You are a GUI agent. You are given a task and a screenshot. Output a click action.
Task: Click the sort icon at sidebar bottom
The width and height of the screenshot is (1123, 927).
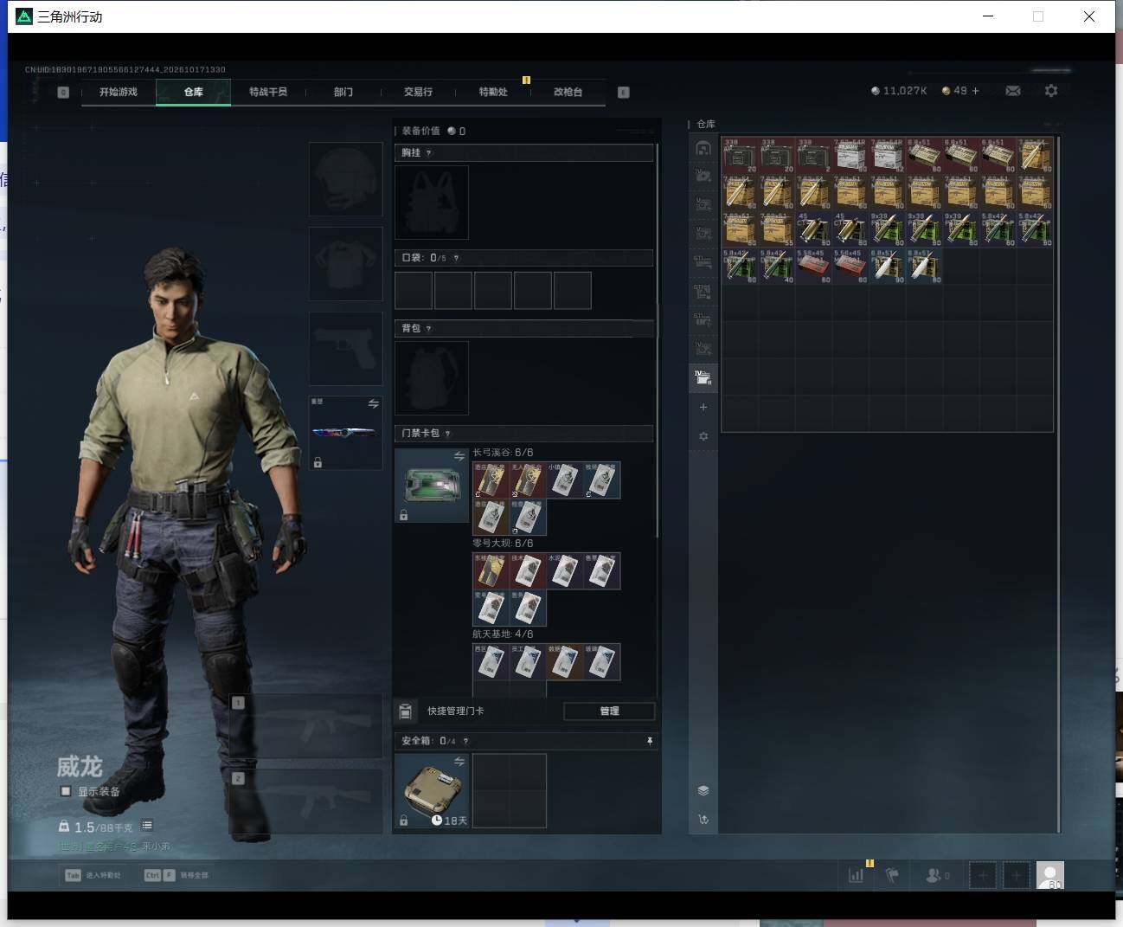pos(703,819)
